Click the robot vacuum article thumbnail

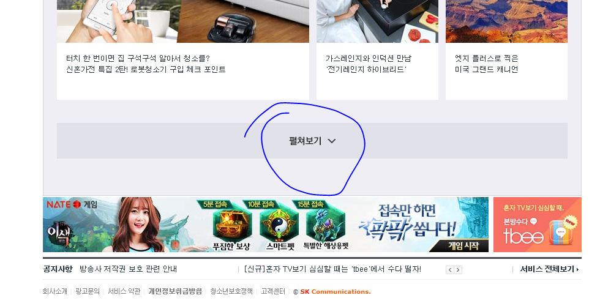click(183, 21)
